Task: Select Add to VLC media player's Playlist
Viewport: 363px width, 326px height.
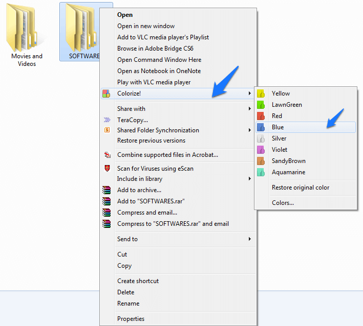Action: coord(178,37)
